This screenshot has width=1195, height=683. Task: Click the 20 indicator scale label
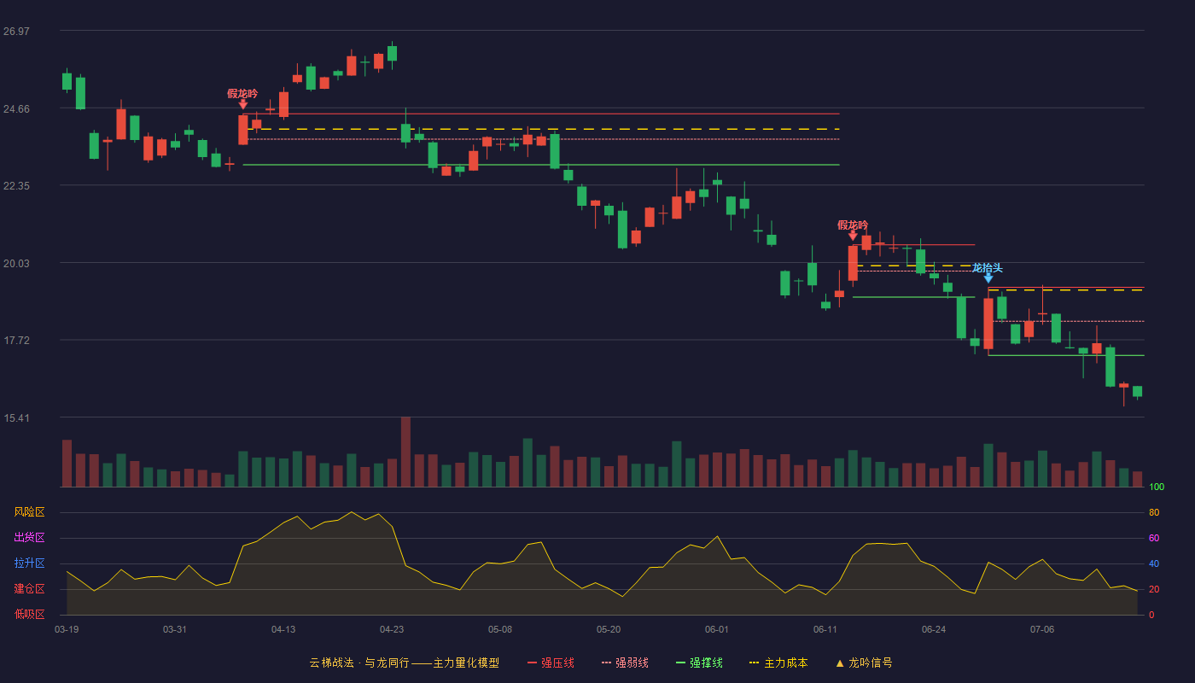(1154, 589)
